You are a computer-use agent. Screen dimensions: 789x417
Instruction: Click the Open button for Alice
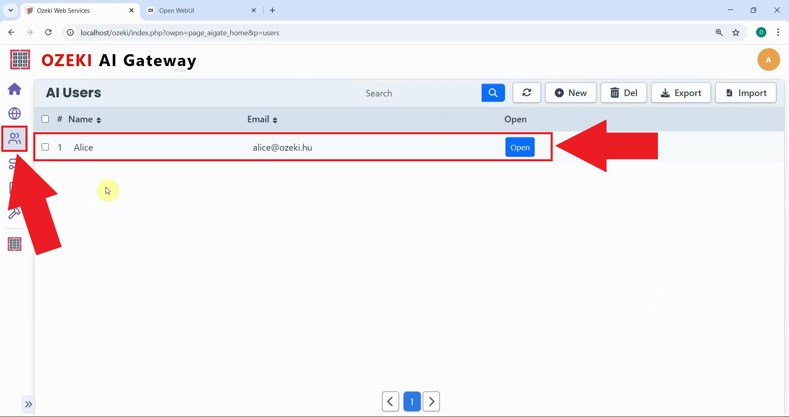tap(519, 147)
